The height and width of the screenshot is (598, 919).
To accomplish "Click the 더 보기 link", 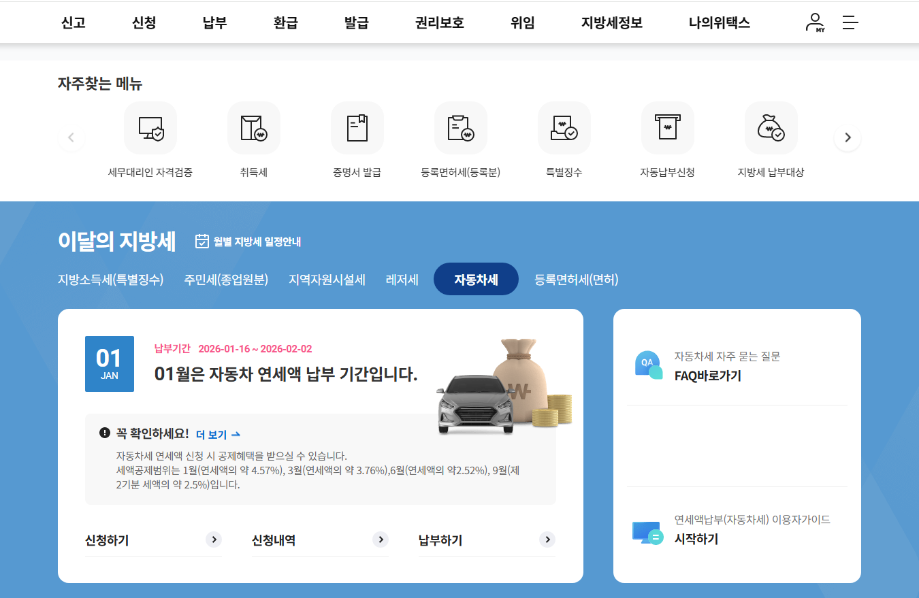I will pos(219,434).
